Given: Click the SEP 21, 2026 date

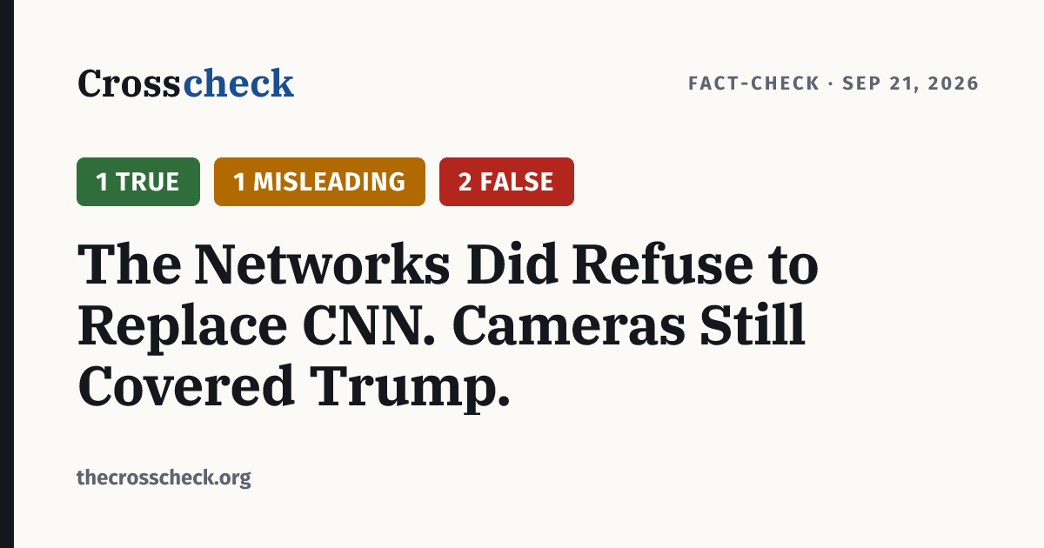Looking at the screenshot, I should (x=911, y=84).
